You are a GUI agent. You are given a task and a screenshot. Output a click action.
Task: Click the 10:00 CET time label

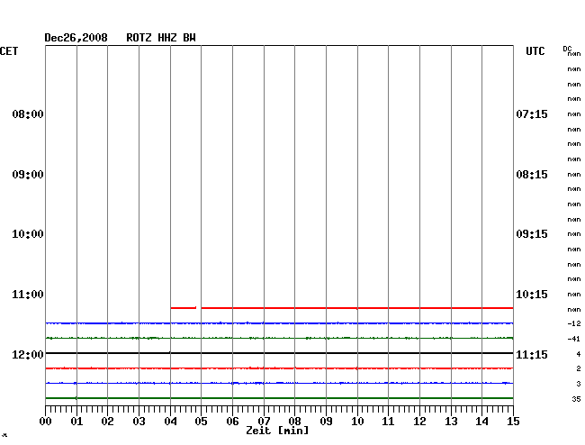pyautogui.click(x=28, y=234)
